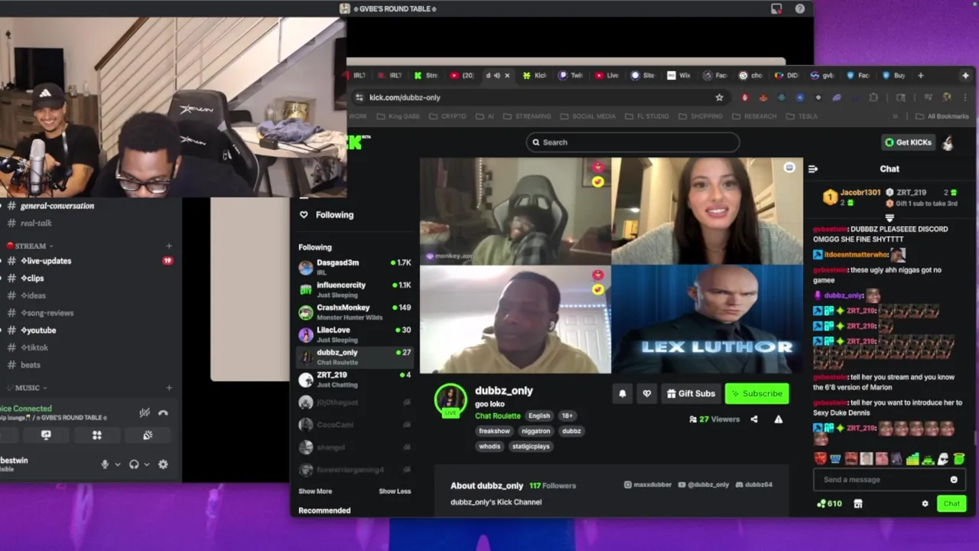Viewport: 979px width, 551px height.
Task: Open Discord soundboard icon
Action: (148, 435)
